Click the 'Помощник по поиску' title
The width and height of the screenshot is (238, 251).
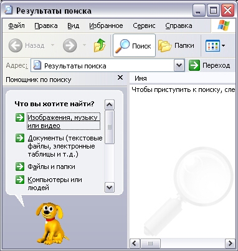click(x=39, y=80)
